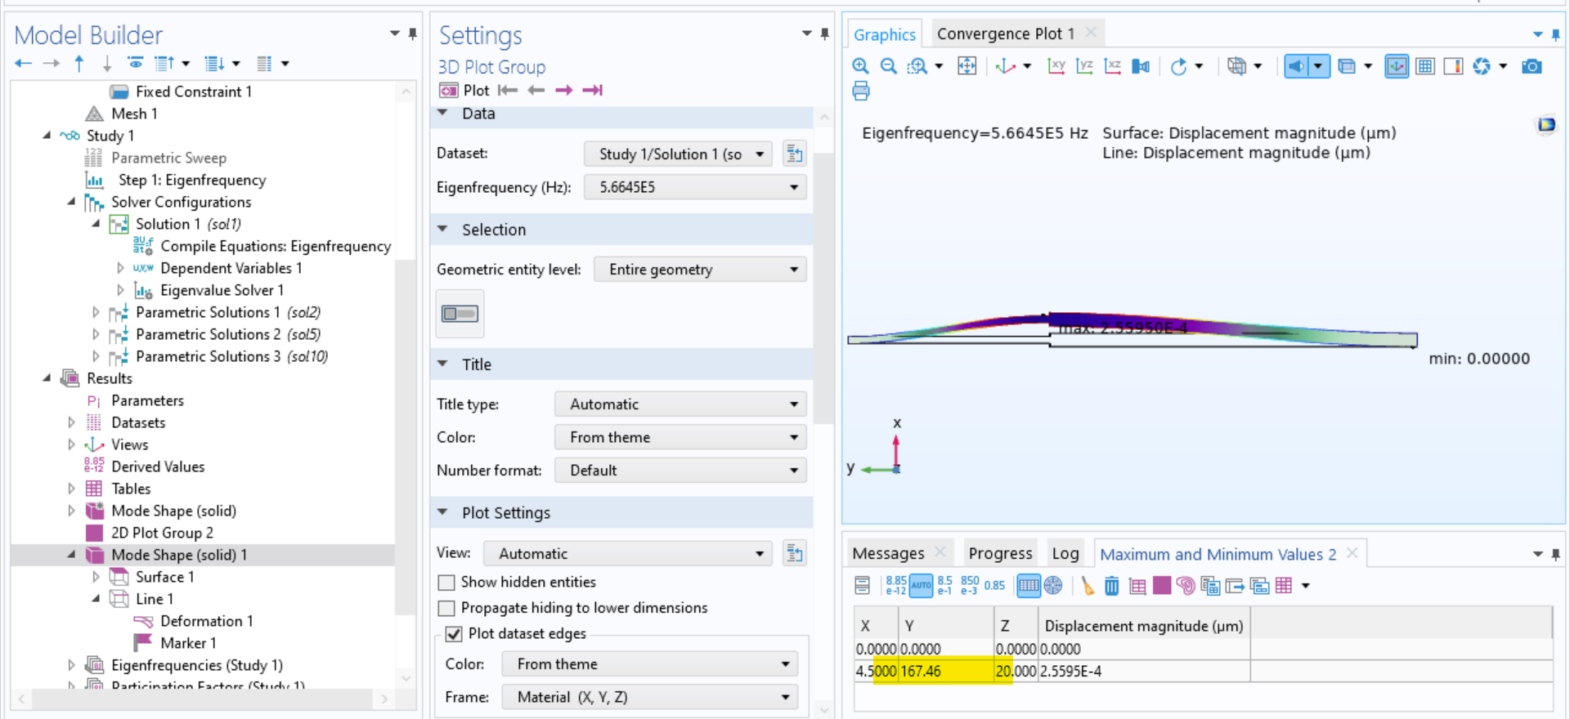Toggle the active selection switch
The width and height of the screenshot is (1570, 719).
coord(460,314)
